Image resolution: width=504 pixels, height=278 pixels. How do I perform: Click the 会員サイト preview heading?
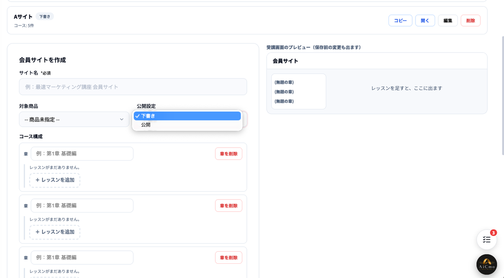(286, 61)
